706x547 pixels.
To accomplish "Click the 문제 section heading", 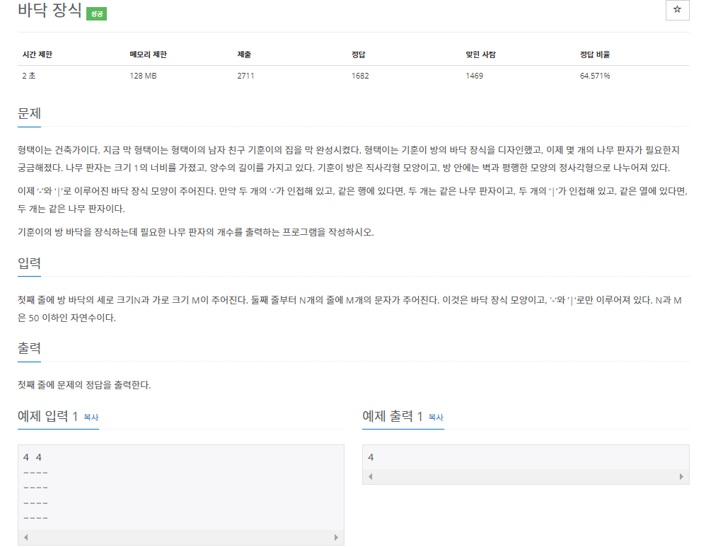I will 29,113.
